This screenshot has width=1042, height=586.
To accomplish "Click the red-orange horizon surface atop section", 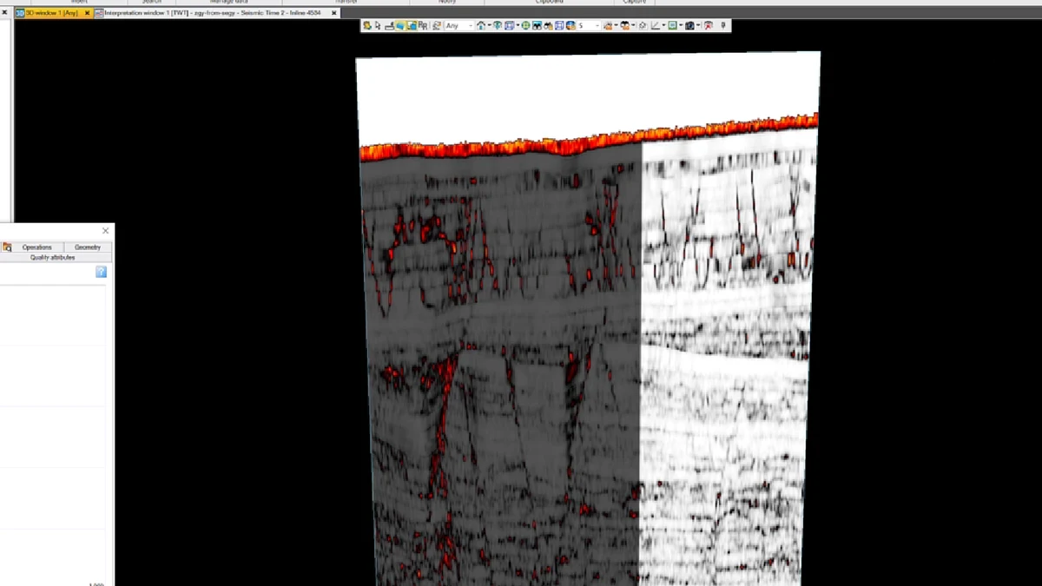I will click(x=589, y=139).
